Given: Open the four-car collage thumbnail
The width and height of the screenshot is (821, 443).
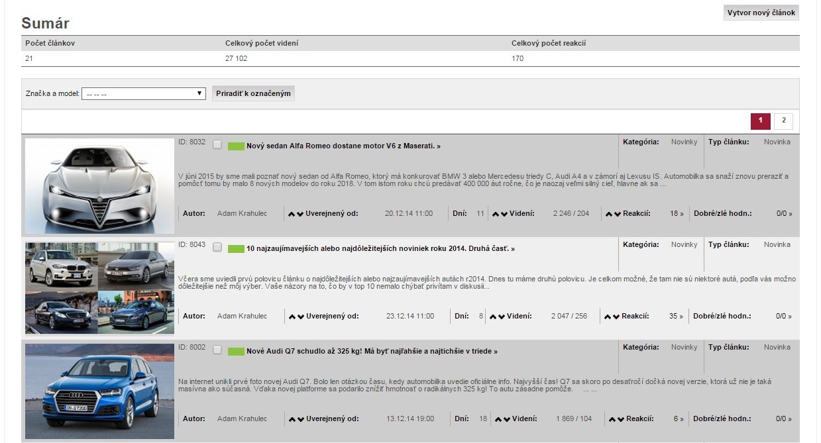Looking at the screenshot, I should click(x=99, y=288).
